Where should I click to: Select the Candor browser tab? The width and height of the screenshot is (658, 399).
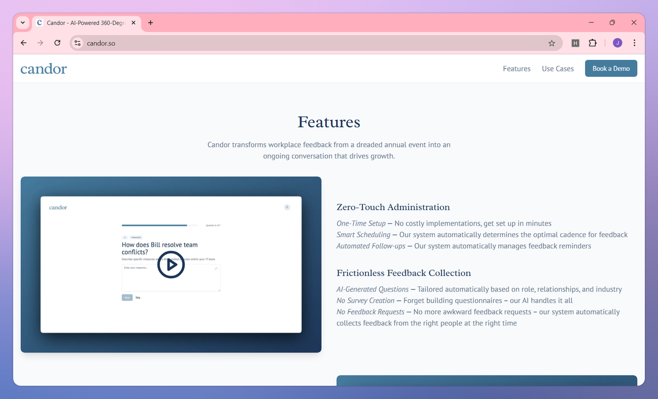[x=86, y=23]
